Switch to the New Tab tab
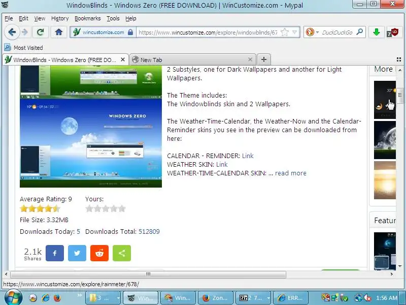 click(192, 59)
